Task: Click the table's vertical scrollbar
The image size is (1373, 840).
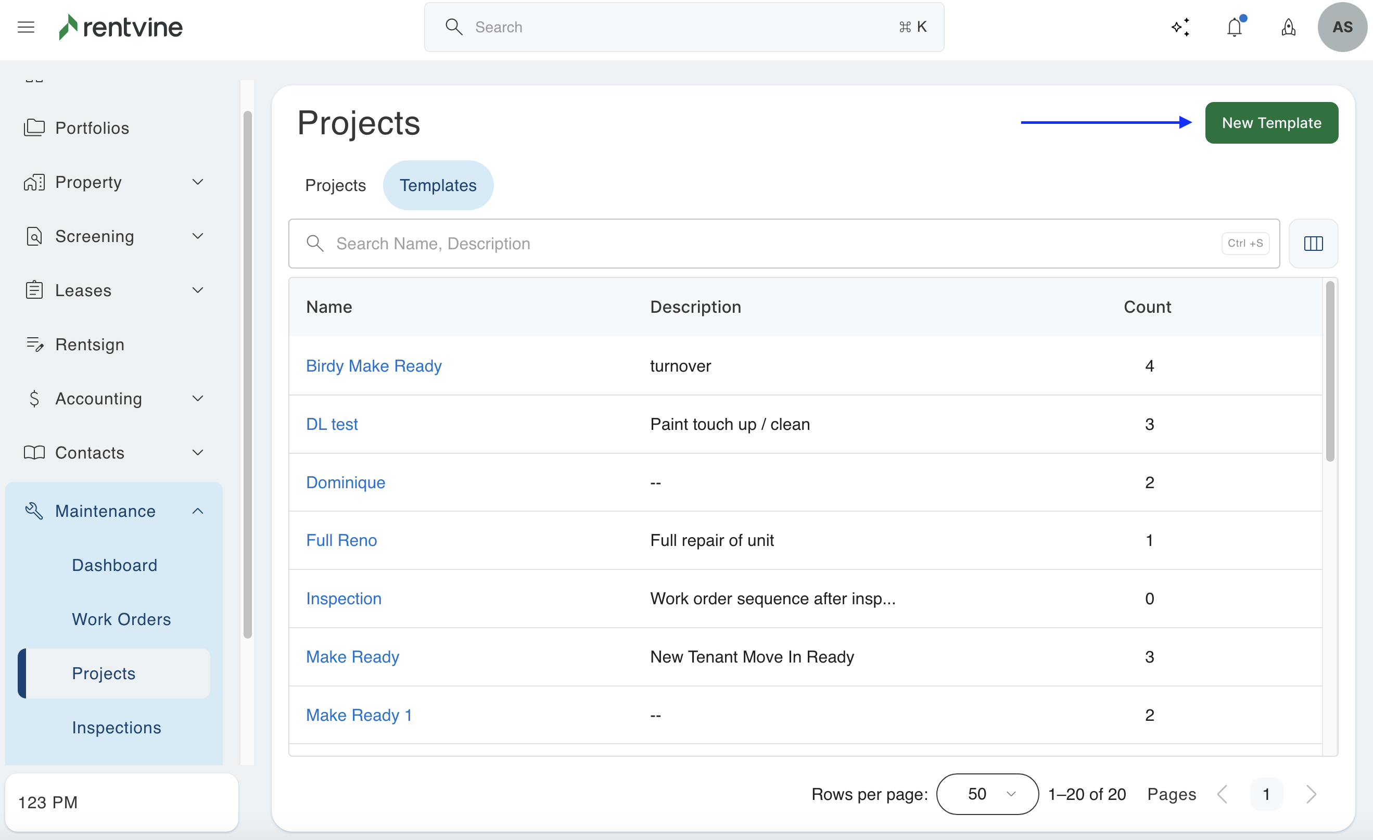Action: [1329, 372]
